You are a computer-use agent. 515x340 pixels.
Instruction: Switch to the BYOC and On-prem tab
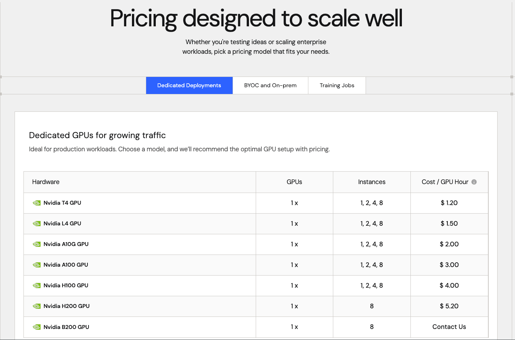pos(270,85)
